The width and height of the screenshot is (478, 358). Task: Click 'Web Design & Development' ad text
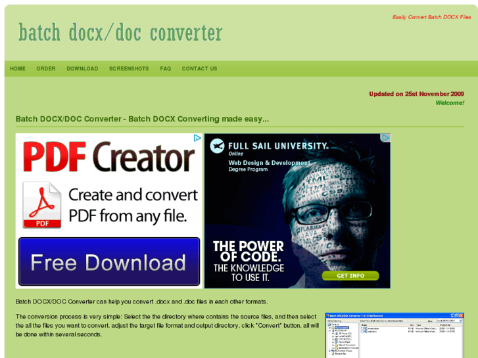coord(269,163)
